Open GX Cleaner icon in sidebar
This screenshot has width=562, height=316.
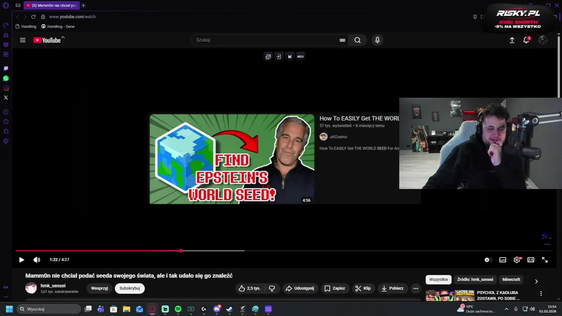pyautogui.click(x=6, y=35)
